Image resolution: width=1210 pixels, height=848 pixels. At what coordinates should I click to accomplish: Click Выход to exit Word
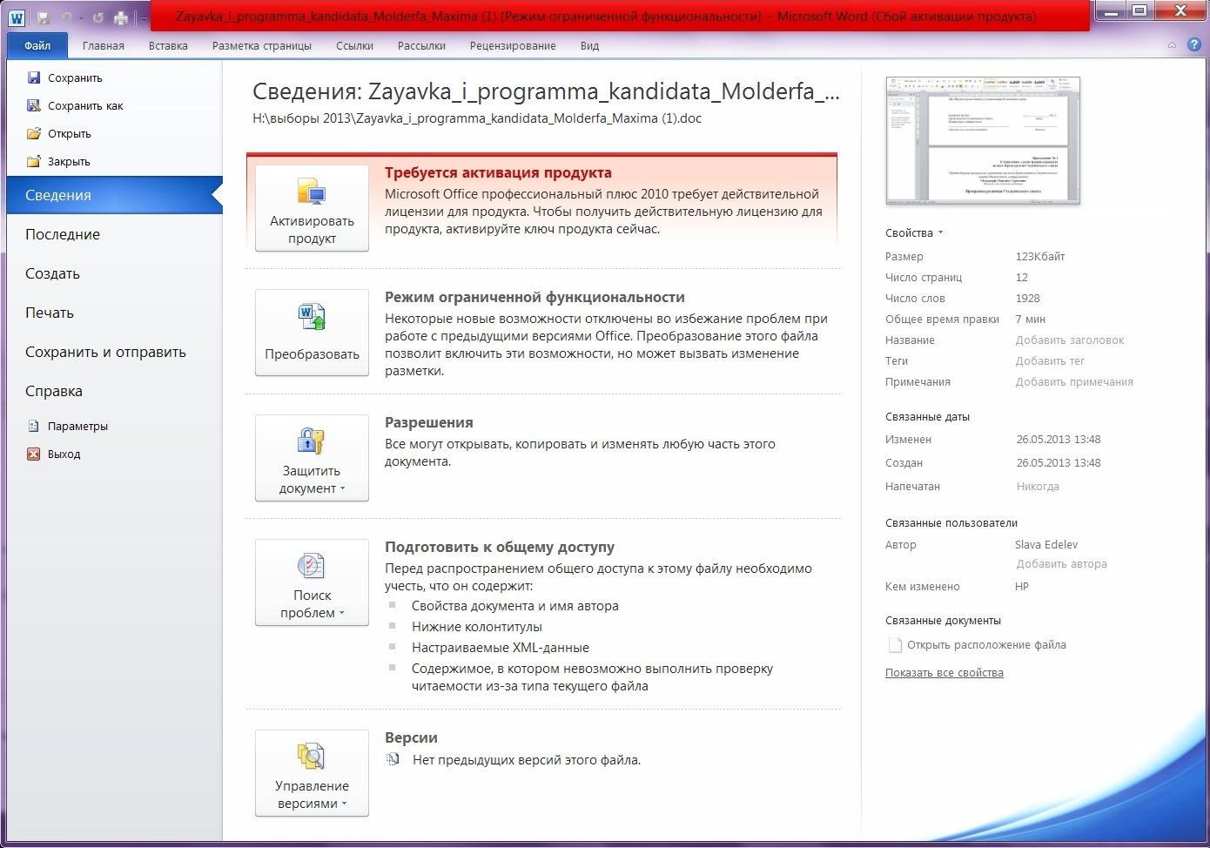click(x=54, y=454)
